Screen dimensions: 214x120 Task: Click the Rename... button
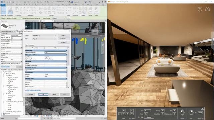pyautogui.click(x=64, y=42)
